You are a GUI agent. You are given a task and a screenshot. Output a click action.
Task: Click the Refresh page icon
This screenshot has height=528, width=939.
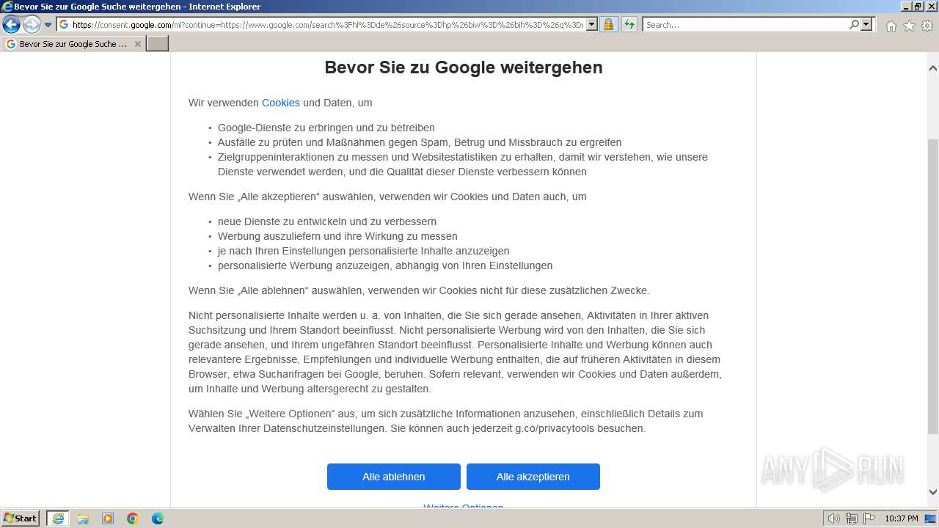(629, 24)
